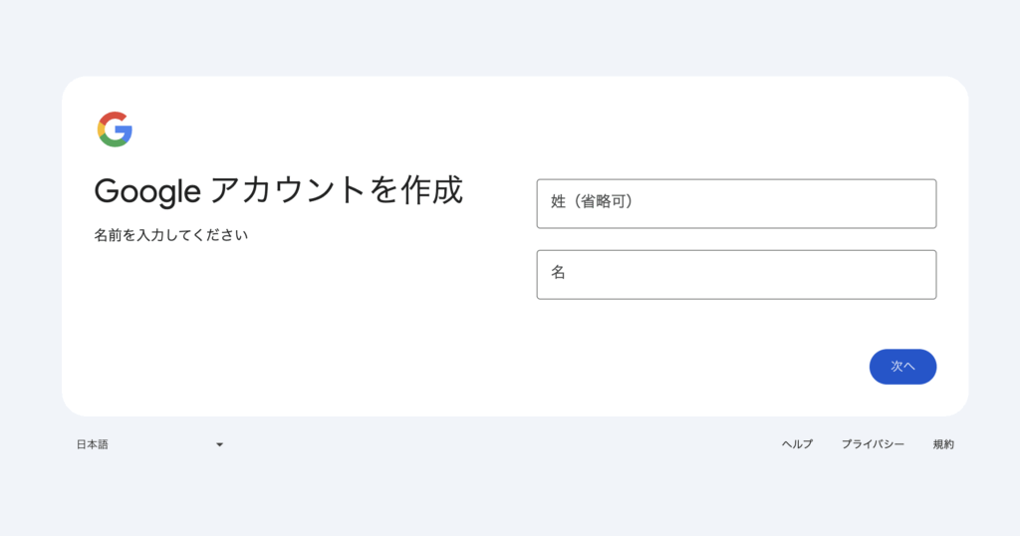Viewport: 1020px width, 536px height.
Task: Click the アカウントを作成 part of the heading
Action: (x=337, y=189)
